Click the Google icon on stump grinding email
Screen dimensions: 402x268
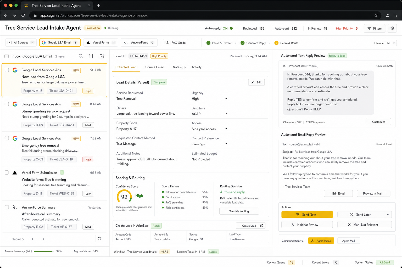coord(15,104)
